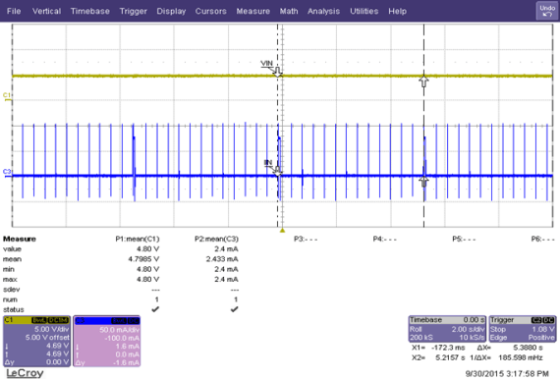Click the yellow trigger position triangle
The width and height of the screenshot is (560, 379).
[282, 231]
